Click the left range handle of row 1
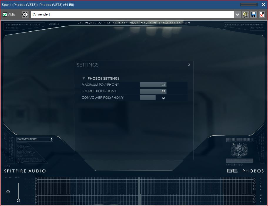Image resolution: width=268 pixels, height=206 pixels. (x=36, y=179)
